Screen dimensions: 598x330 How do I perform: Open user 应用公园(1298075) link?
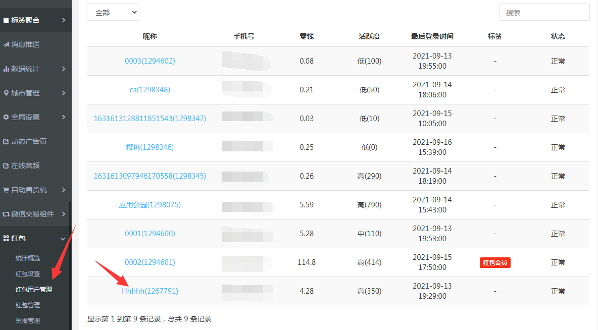150,205
